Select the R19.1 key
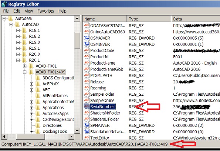 point(34,48)
